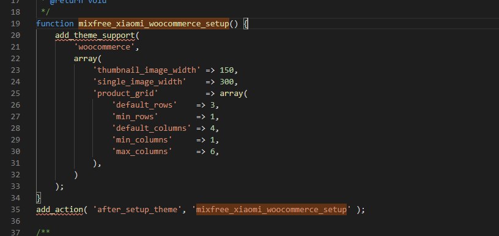Click line number 20 in the gutter

click(15, 35)
